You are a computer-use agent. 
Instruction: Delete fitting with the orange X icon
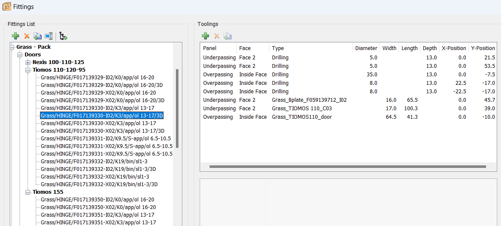coord(26,36)
